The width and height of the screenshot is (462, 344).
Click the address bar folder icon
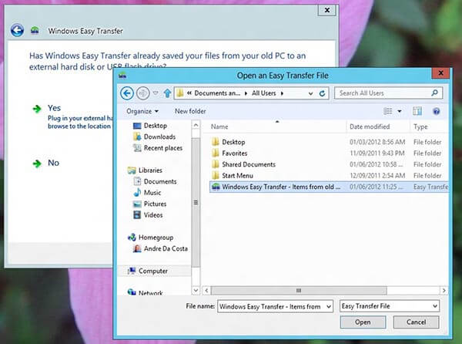[x=179, y=93]
